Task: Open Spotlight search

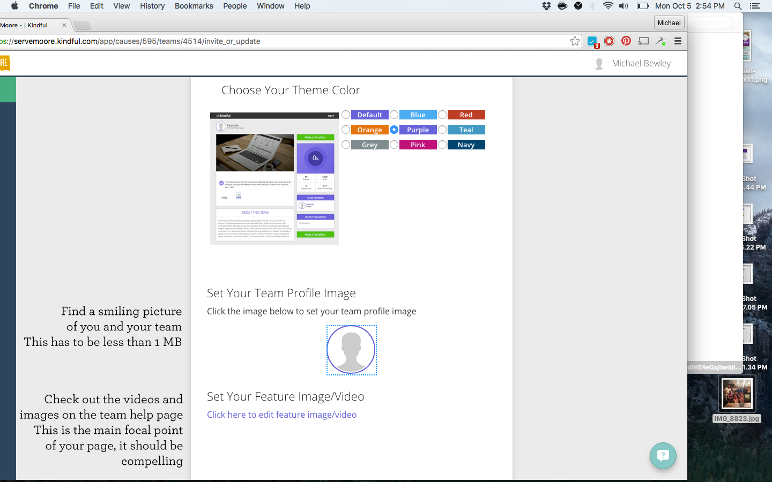Action: 738,6
